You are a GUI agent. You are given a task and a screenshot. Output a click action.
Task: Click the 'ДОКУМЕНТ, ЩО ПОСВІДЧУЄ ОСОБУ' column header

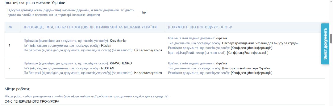[x=200, y=27]
